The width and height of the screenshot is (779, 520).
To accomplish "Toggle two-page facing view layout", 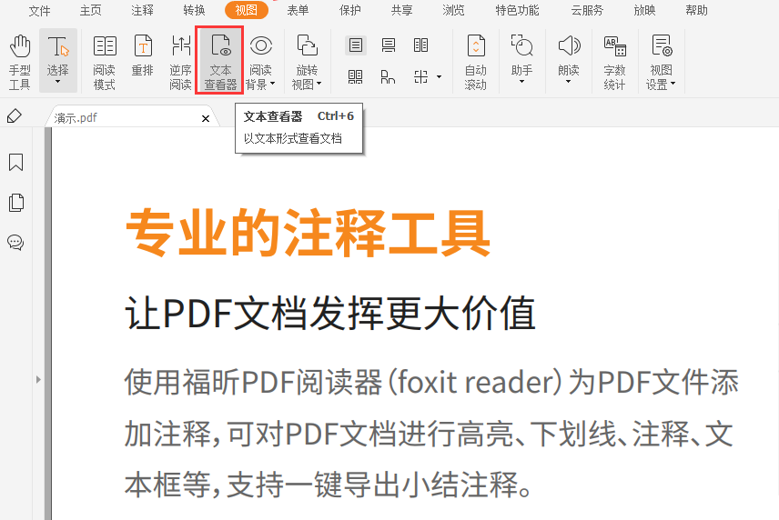I will click(x=420, y=45).
